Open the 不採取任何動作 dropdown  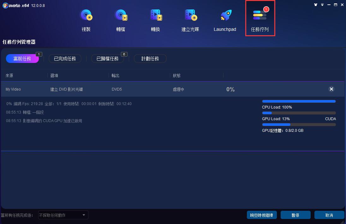pos(63,215)
